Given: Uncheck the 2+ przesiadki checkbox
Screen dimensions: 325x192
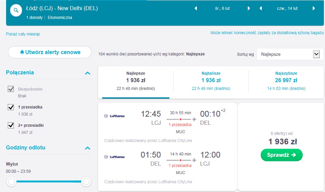Looking at the screenshot, I should pos(11,125).
